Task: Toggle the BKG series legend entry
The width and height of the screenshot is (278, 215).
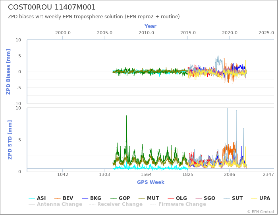Action: (91, 198)
